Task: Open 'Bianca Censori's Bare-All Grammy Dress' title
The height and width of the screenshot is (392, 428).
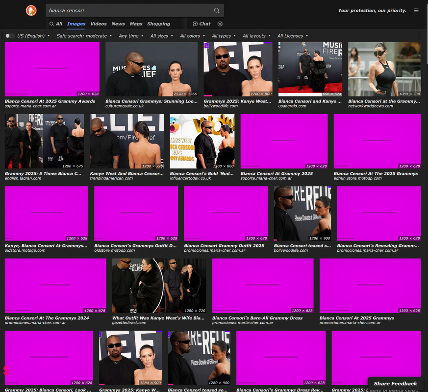Action: (x=257, y=318)
